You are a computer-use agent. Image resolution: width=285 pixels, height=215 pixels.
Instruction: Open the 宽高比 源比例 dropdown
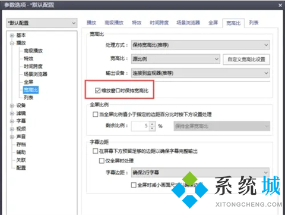pos(176,59)
